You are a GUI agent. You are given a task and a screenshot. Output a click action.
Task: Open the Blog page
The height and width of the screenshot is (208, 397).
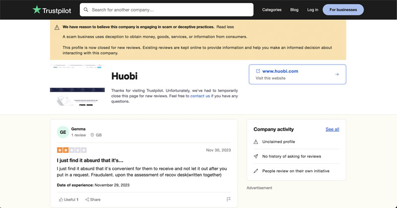[x=294, y=9]
